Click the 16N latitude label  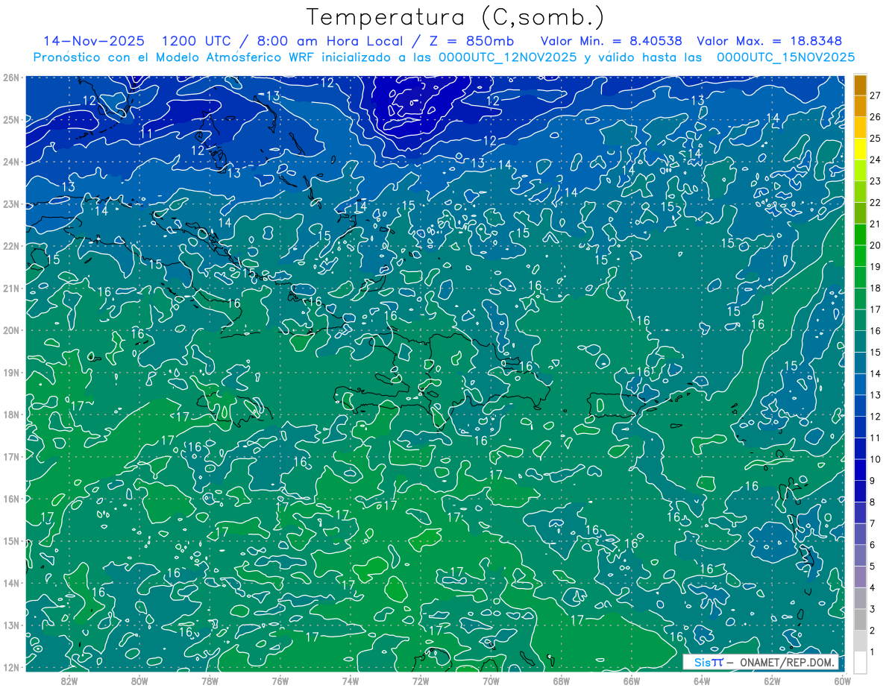(x=11, y=499)
